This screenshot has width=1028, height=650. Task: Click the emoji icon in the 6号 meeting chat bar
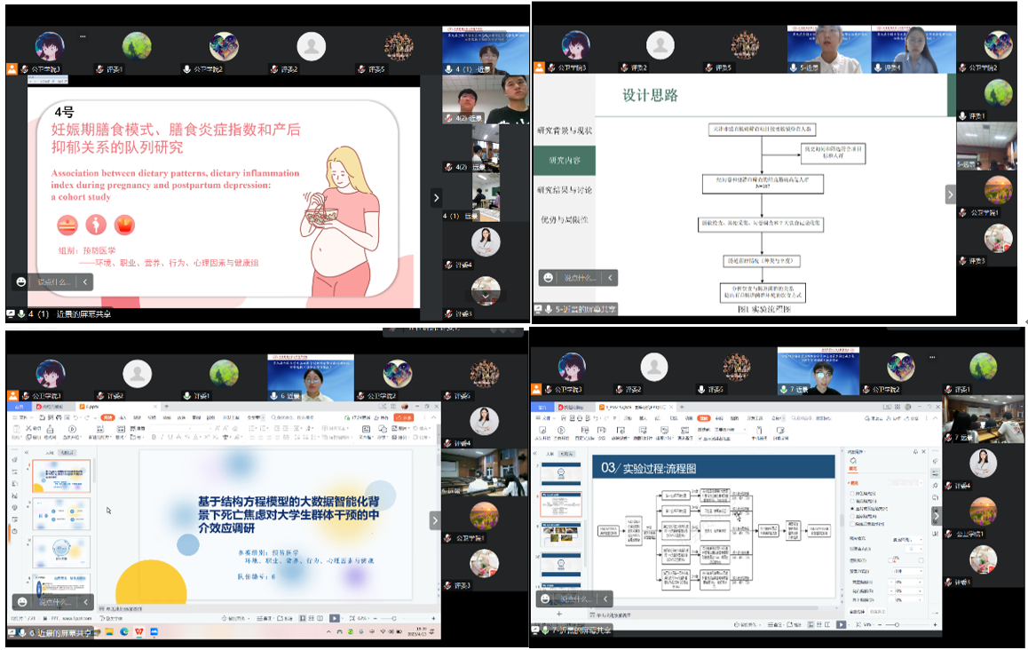click(22, 601)
